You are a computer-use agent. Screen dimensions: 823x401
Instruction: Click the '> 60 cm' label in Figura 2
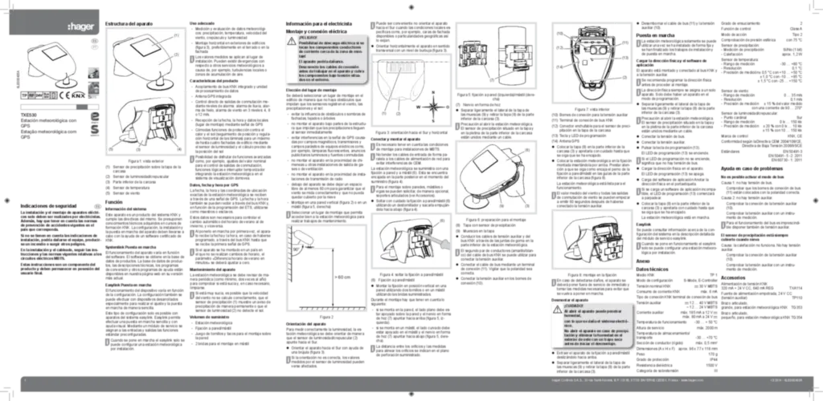click(343, 276)
